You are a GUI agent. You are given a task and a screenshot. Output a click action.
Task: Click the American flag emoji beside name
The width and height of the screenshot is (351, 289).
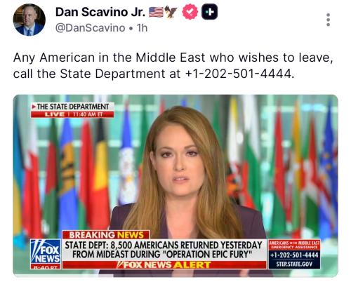pyautogui.click(x=156, y=12)
